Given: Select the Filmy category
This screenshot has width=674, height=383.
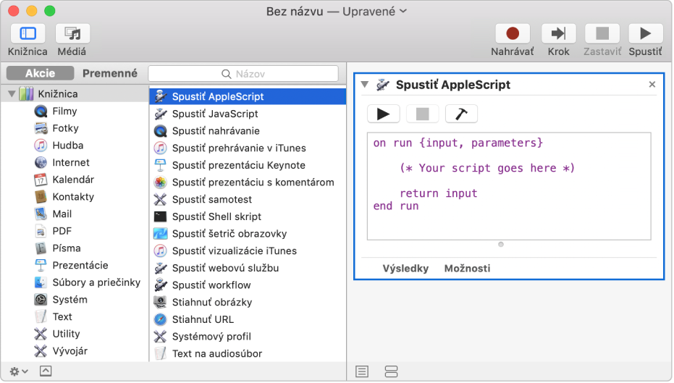Looking at the screenshot, I should [x=64, y=111].
